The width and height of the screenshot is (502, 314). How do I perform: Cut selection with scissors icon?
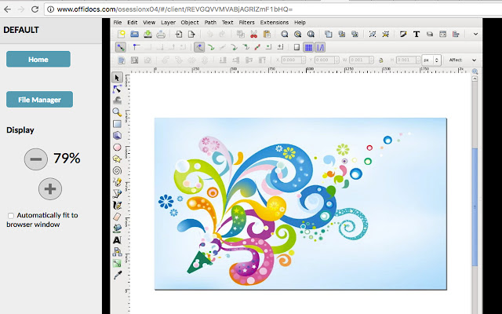253,34
